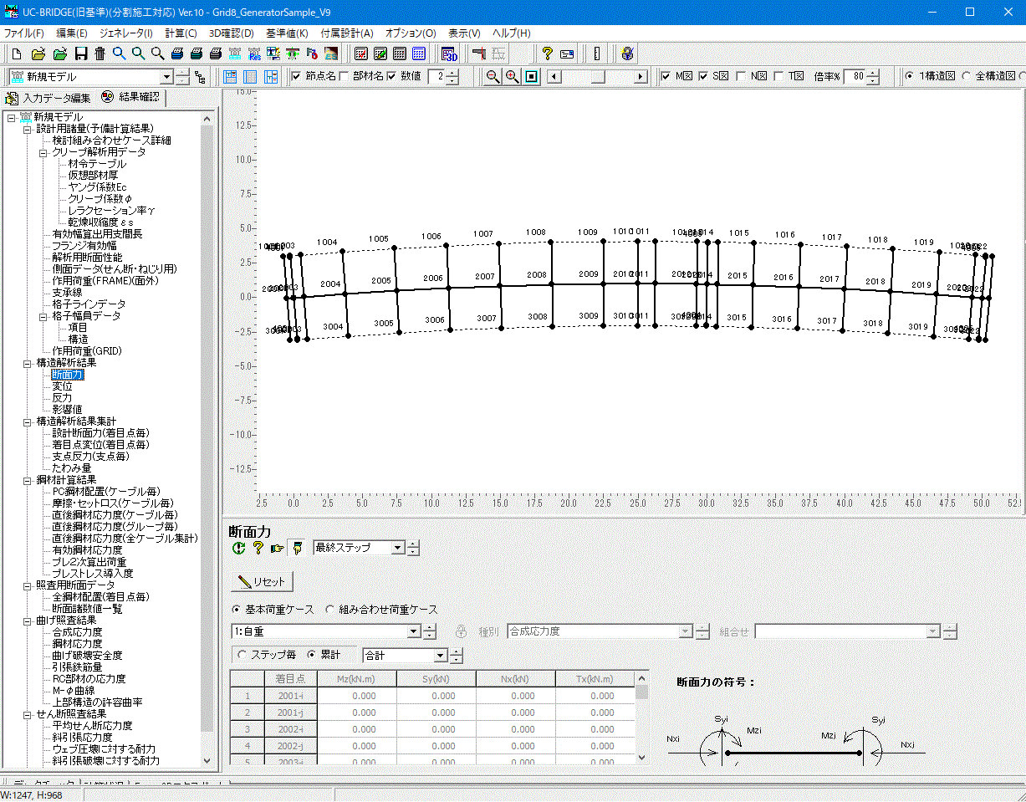Click the new blank file icon
Viewport: 1026px width, 802px height.
point(16,54)
